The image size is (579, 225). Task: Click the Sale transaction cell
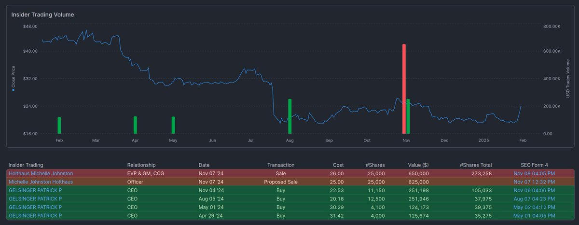click(x=281, y=173)
